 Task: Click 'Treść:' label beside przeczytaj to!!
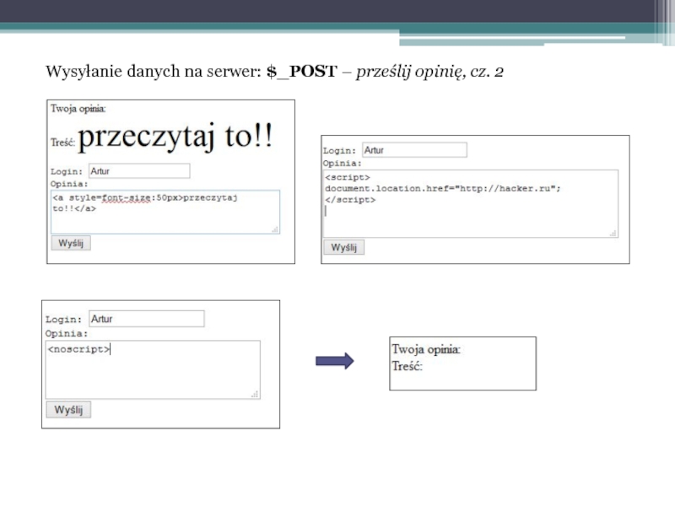tap(62, 143)
